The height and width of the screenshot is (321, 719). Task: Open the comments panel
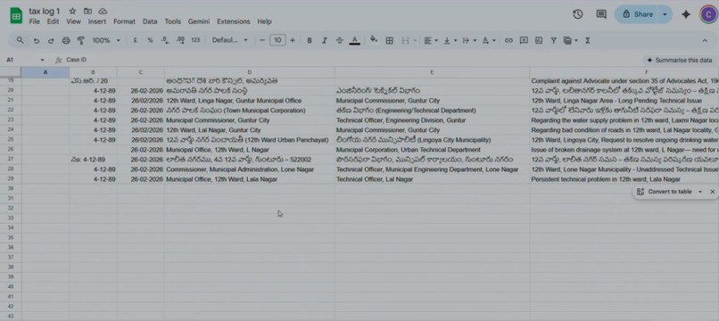tap(601, 14)
